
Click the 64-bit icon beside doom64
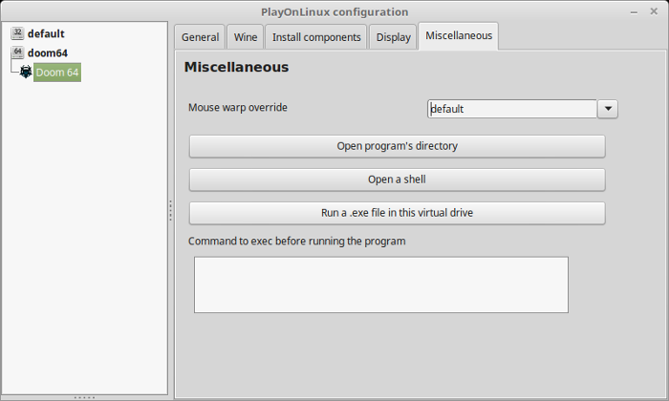tap(17, 53)
